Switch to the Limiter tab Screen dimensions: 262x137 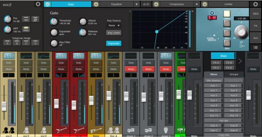click(228, 4)
